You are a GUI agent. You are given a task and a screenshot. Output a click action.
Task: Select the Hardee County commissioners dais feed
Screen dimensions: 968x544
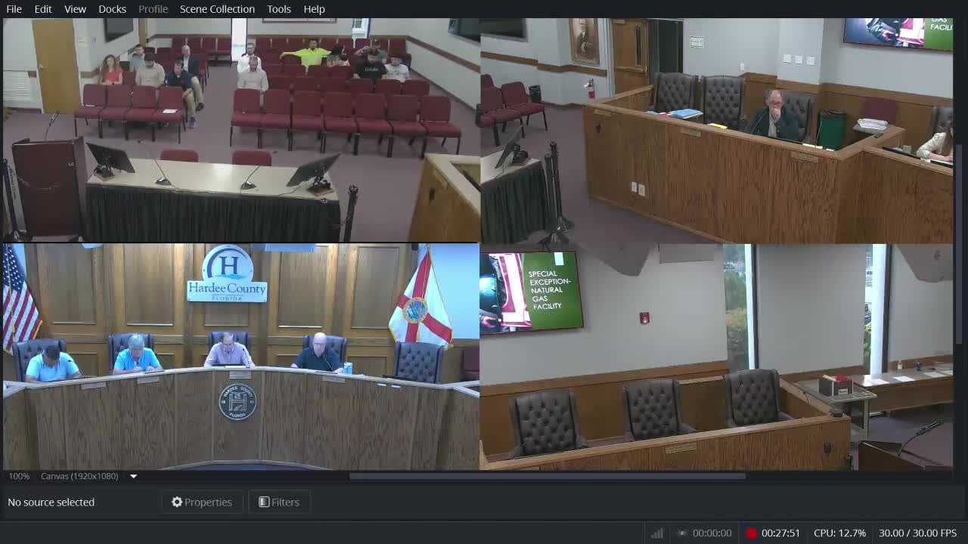pos(241,357)
